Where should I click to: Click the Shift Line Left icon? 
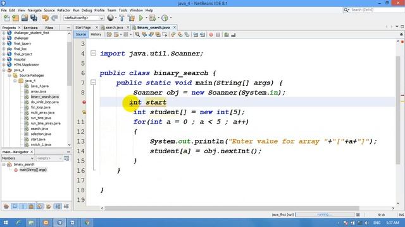tap(196, 35)
